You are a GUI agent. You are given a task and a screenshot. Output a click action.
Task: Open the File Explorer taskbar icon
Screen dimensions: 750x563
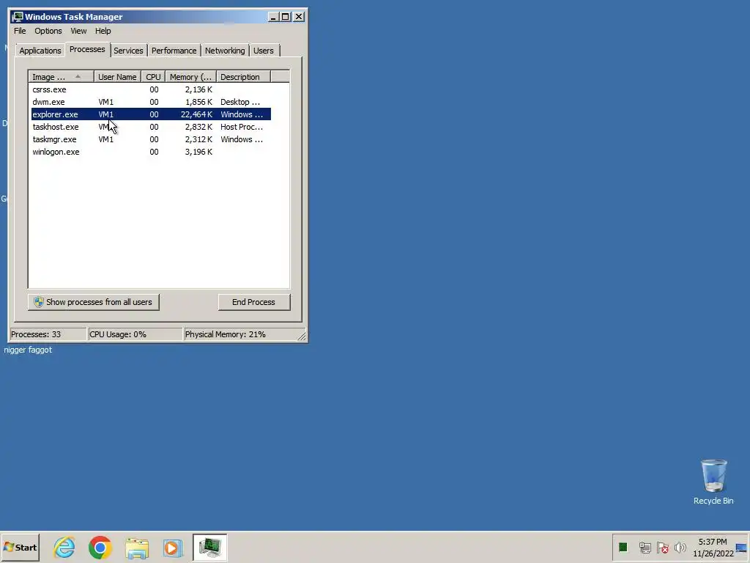pyautogui.click(x=137, y=548)
